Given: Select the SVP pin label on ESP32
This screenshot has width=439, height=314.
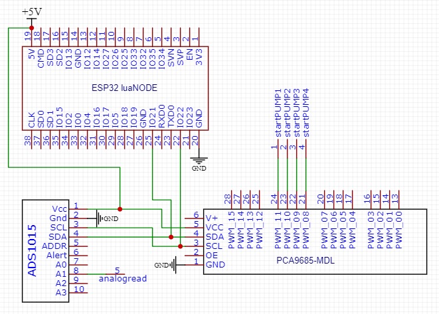Looking at the screenshot, I should (x=180, y=57).
